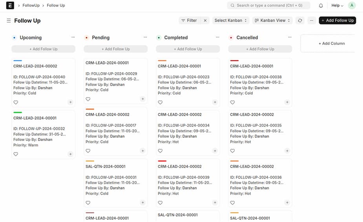Assign plus icon on card FOLLOW-UP-2024-00034
The width and height of the screenshot is (363, 222).
(x=215, y=151)
